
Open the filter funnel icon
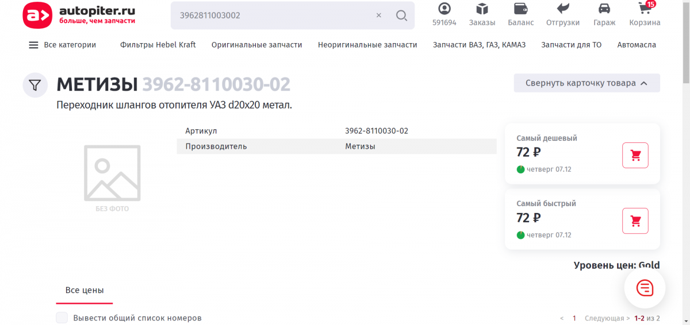(x=35, y=86)
